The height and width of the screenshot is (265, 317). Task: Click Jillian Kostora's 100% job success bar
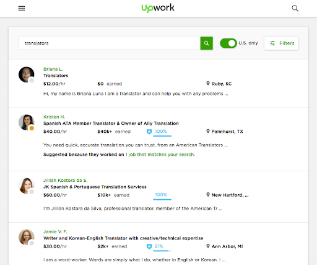pyautogui.click(x=162, y=199)
